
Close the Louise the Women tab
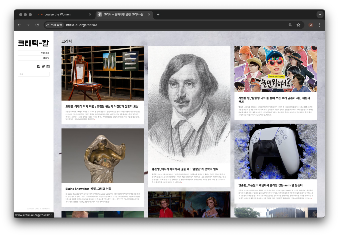pyautogui.click(x=90, y=14)
